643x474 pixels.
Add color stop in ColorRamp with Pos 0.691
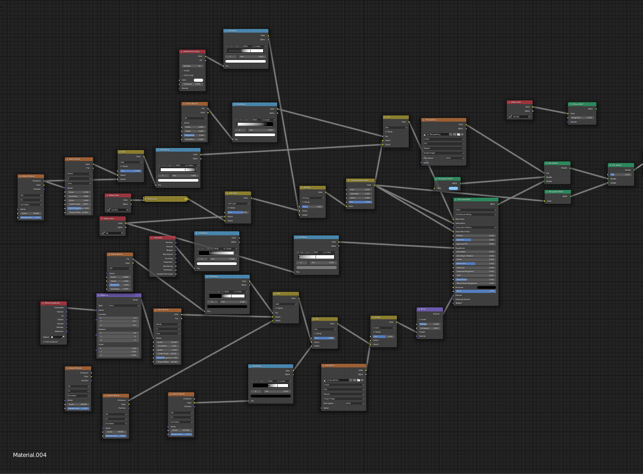[160, 166]
